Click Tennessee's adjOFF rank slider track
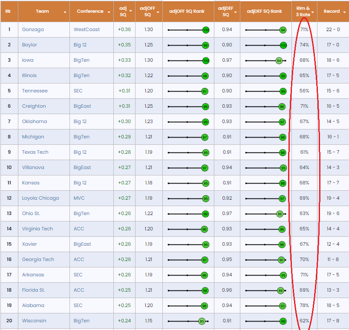The height and width of the screenshot is (330, 349). 183,91
